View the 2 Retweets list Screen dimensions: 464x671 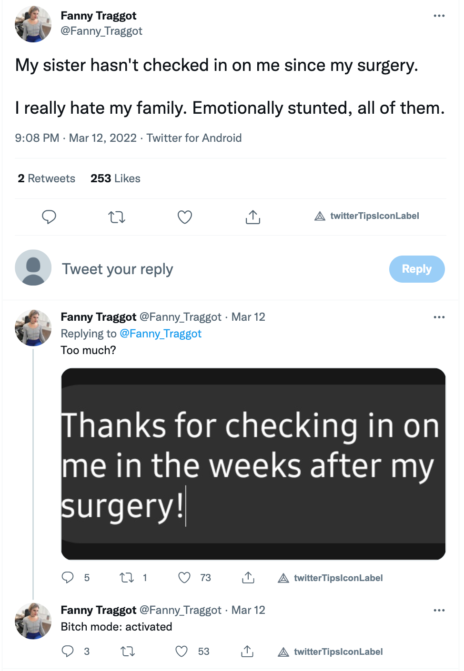[47, 178]
